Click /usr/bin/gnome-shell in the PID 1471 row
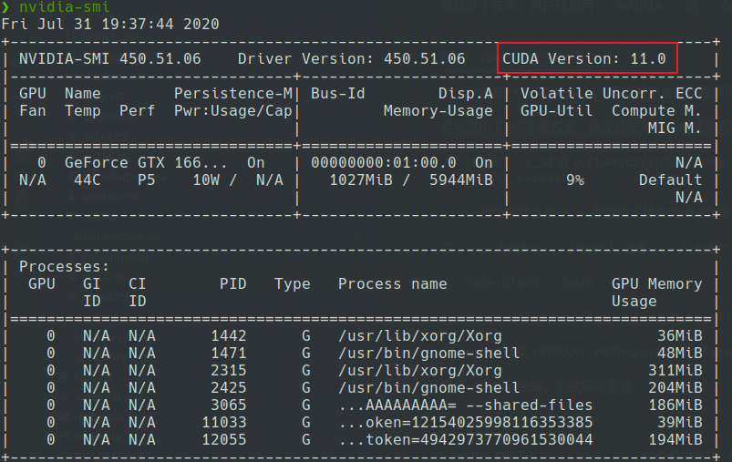 click(x=429, y=353)
